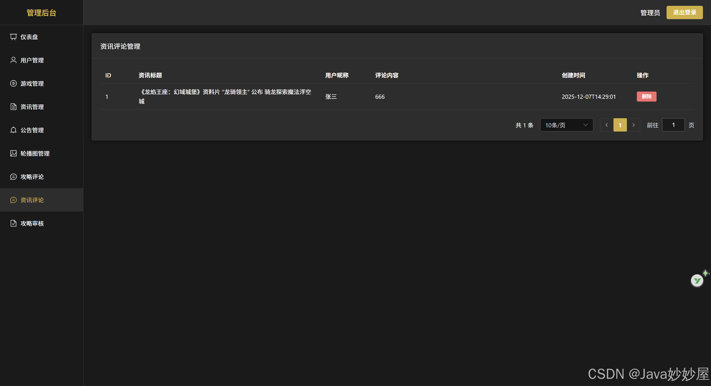Click the checked-document icon for 攻略审核
This screenshot has width=711, height=386.
point(13,223)
